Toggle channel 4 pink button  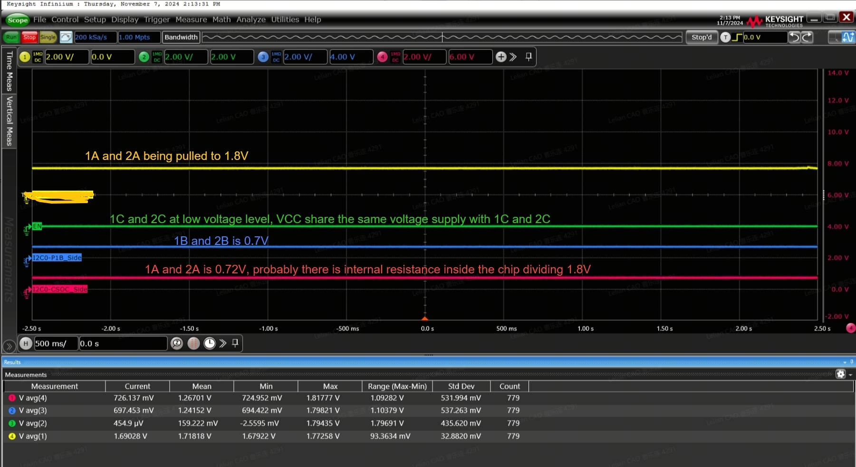[x=383, y=57]
